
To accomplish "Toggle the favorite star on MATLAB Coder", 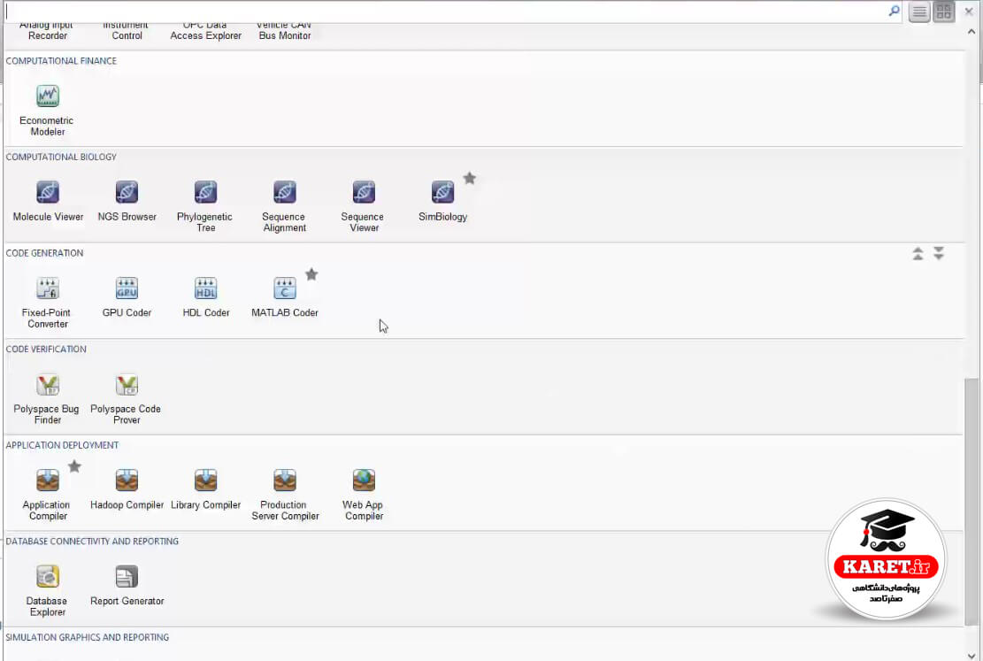I will (x=311, y=274).
